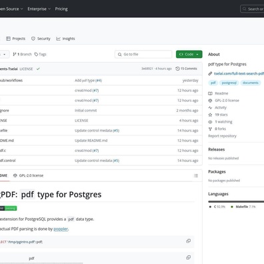Copy the second code block with pdf

click(189, 257)
